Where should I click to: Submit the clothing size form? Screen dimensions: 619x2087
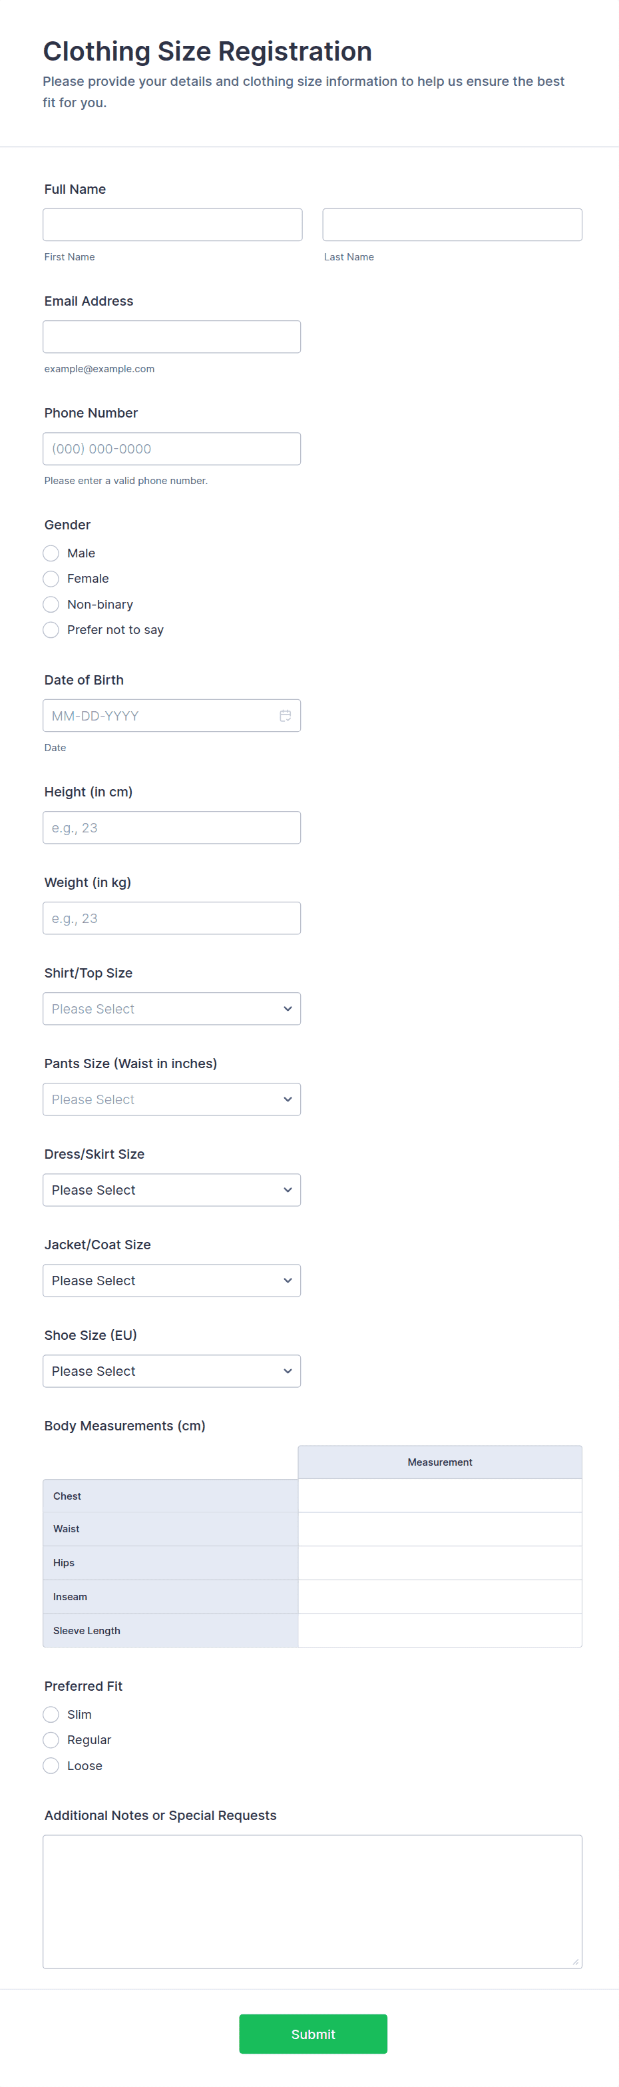point(313,2034)
